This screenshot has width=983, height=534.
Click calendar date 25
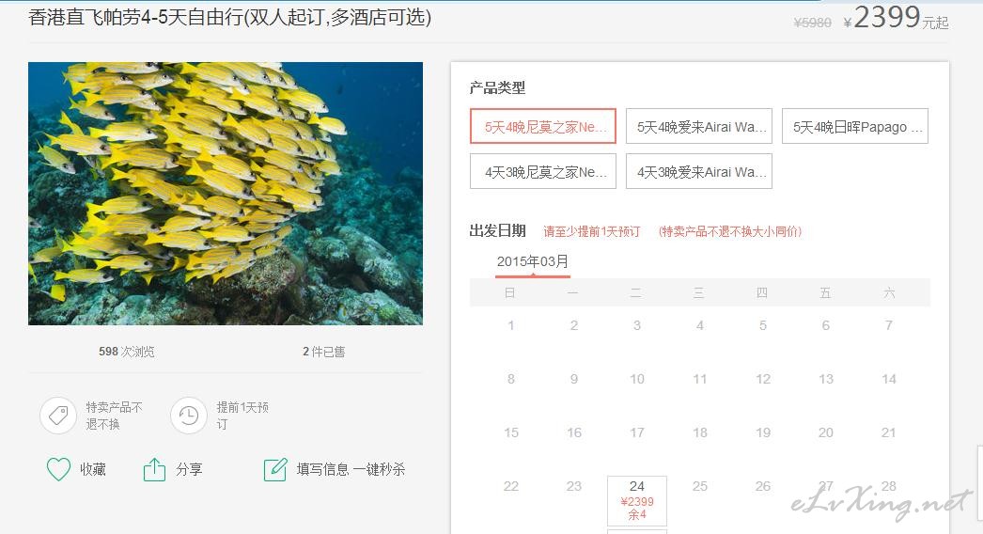tap(699, 486)
